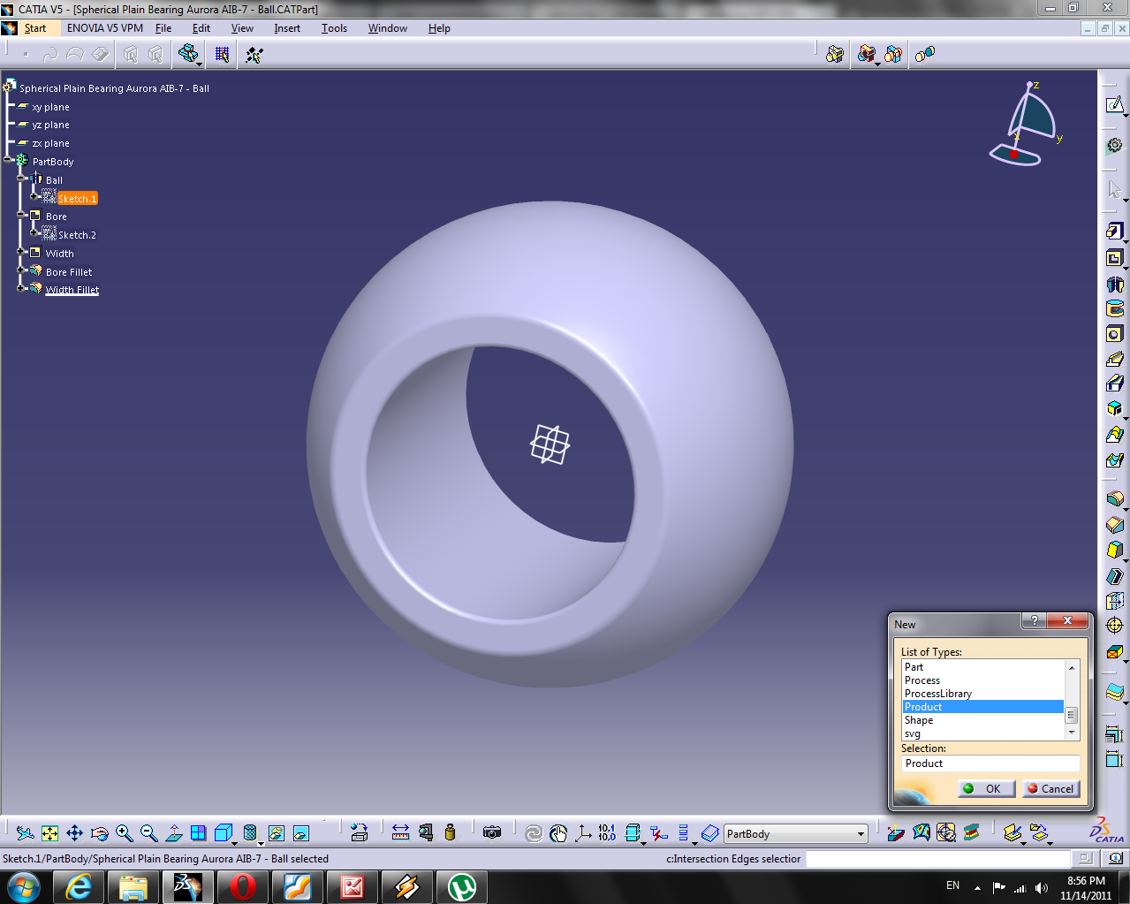Click the Fly Mode icon
Screen dimensions: 1130x904
(26, 833)
